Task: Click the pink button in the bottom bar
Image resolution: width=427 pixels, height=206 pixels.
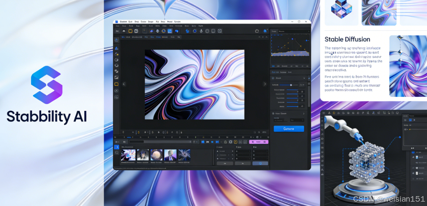Action: pos(259,142)
